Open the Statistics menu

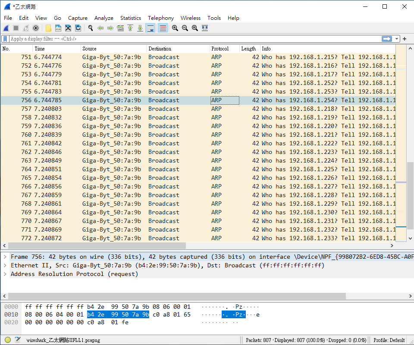(130, 18)
